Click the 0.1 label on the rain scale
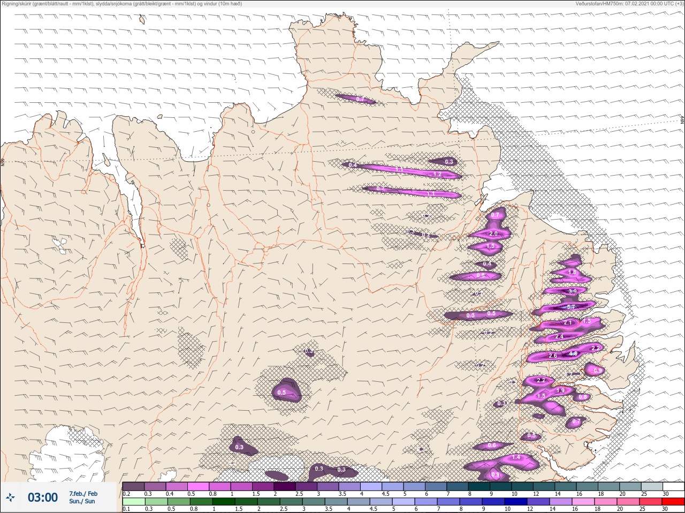Screen dimensions: 685x513 (x=126, y=509)
